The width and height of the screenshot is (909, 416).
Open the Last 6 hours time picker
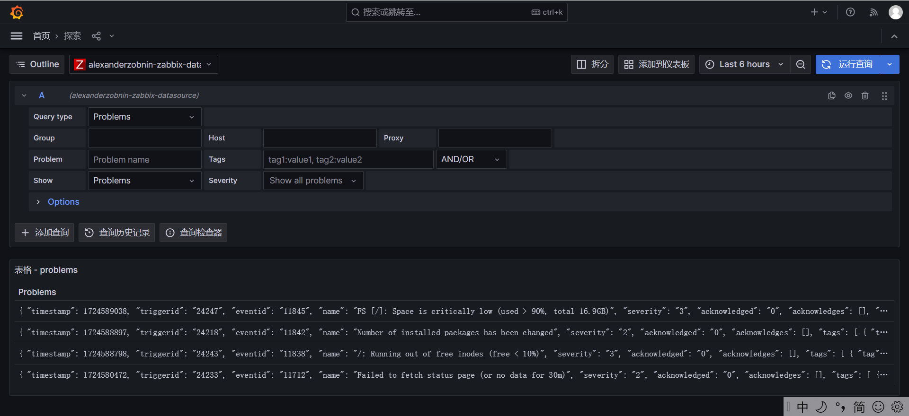[744, 64]
